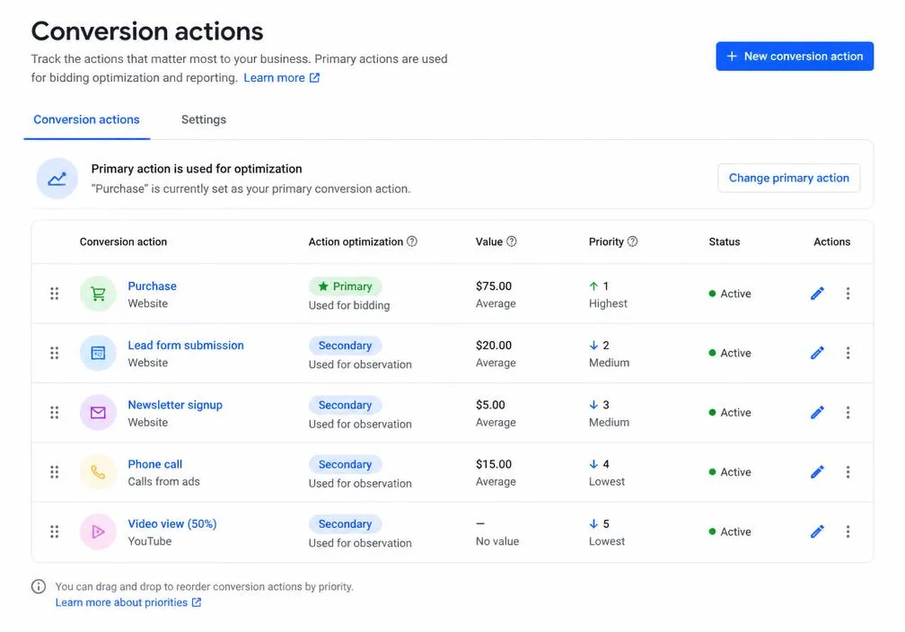The width and height of the screenshot is (905, 632).
Task: Click the Priority column help icon
Action: coord(633,241)
